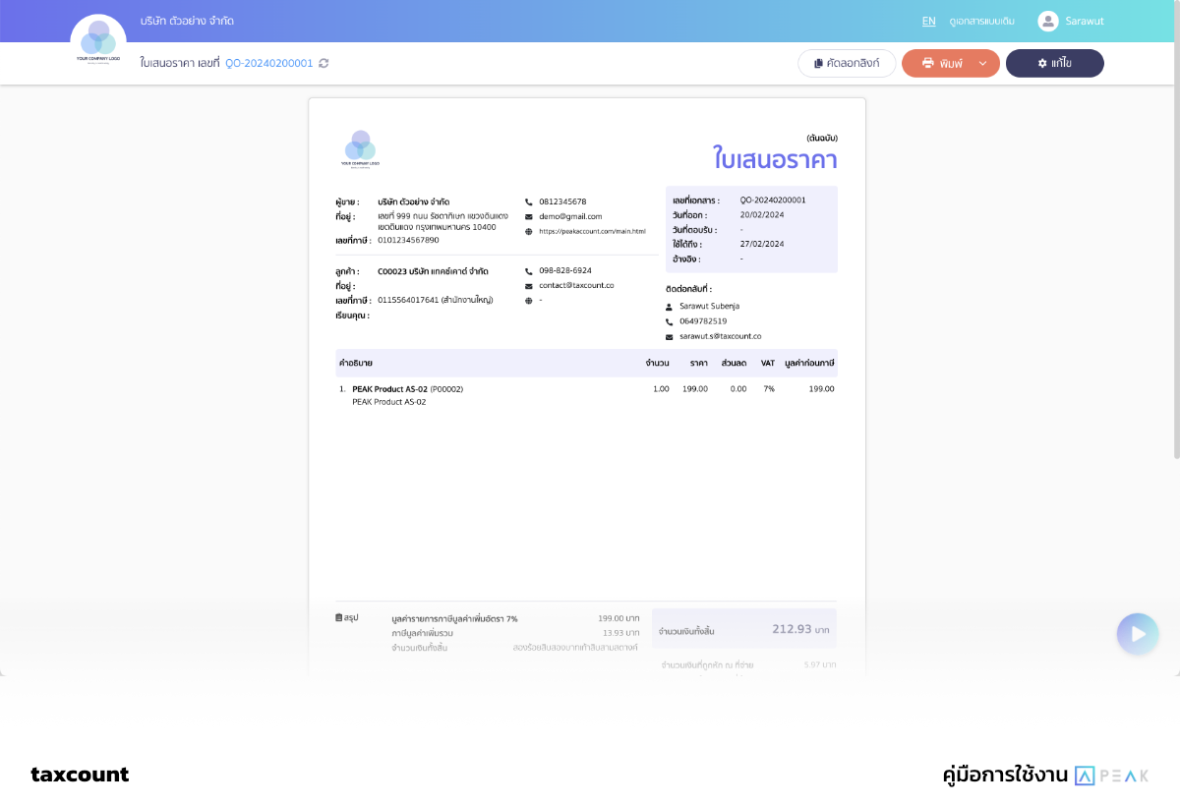
Task: Click the company logo in the header
Action: (x=98, y=42)
